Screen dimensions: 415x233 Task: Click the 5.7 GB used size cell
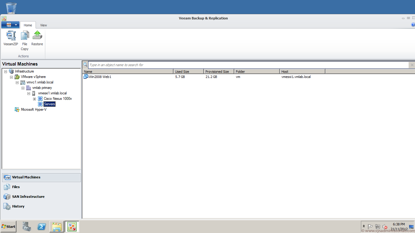[x=180, y=77]
